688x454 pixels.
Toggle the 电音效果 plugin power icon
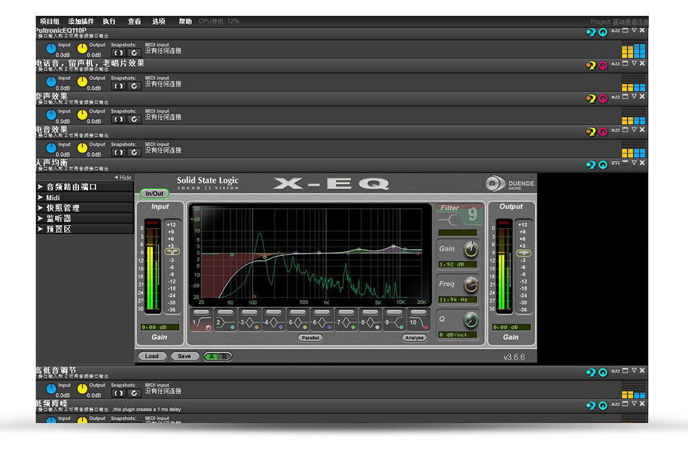[603, 131]
